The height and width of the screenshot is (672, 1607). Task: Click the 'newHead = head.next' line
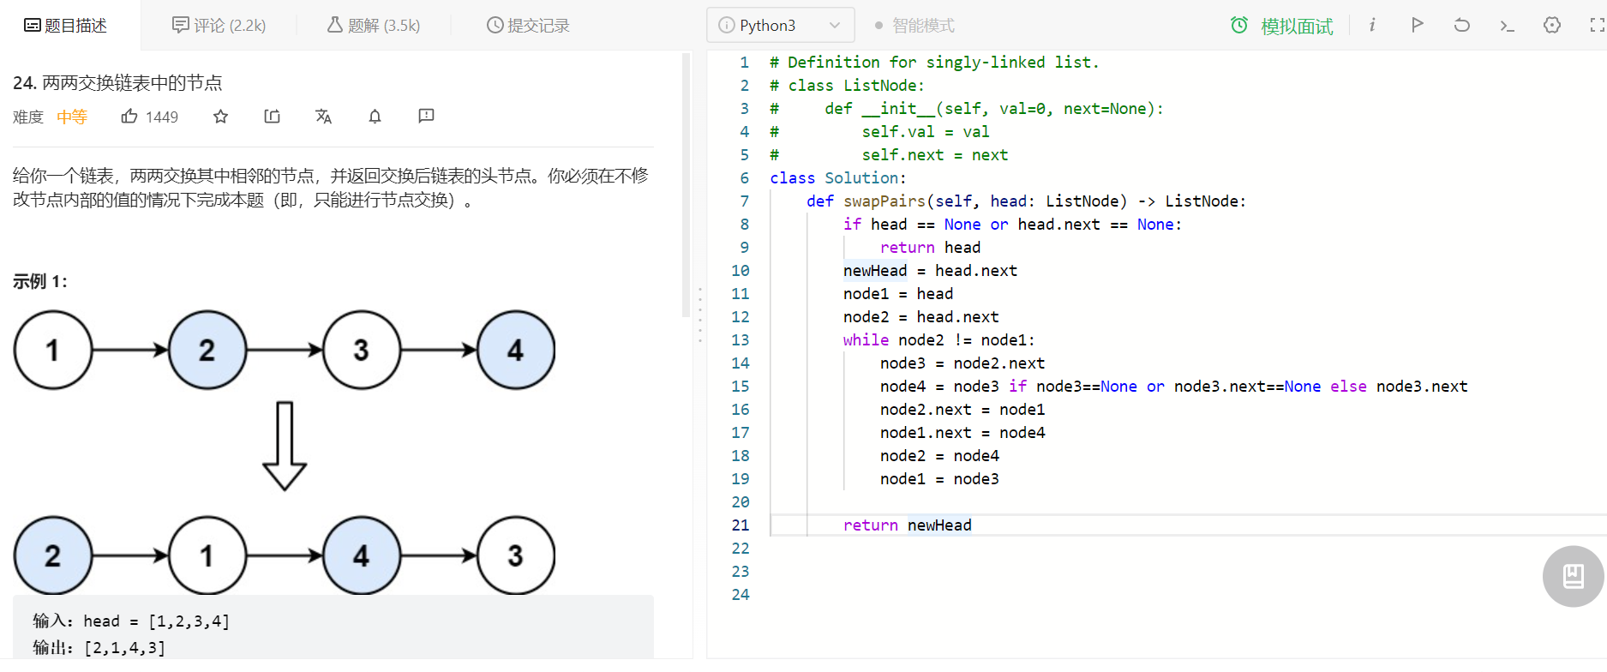pyautogui.click(x=930, y=270)
